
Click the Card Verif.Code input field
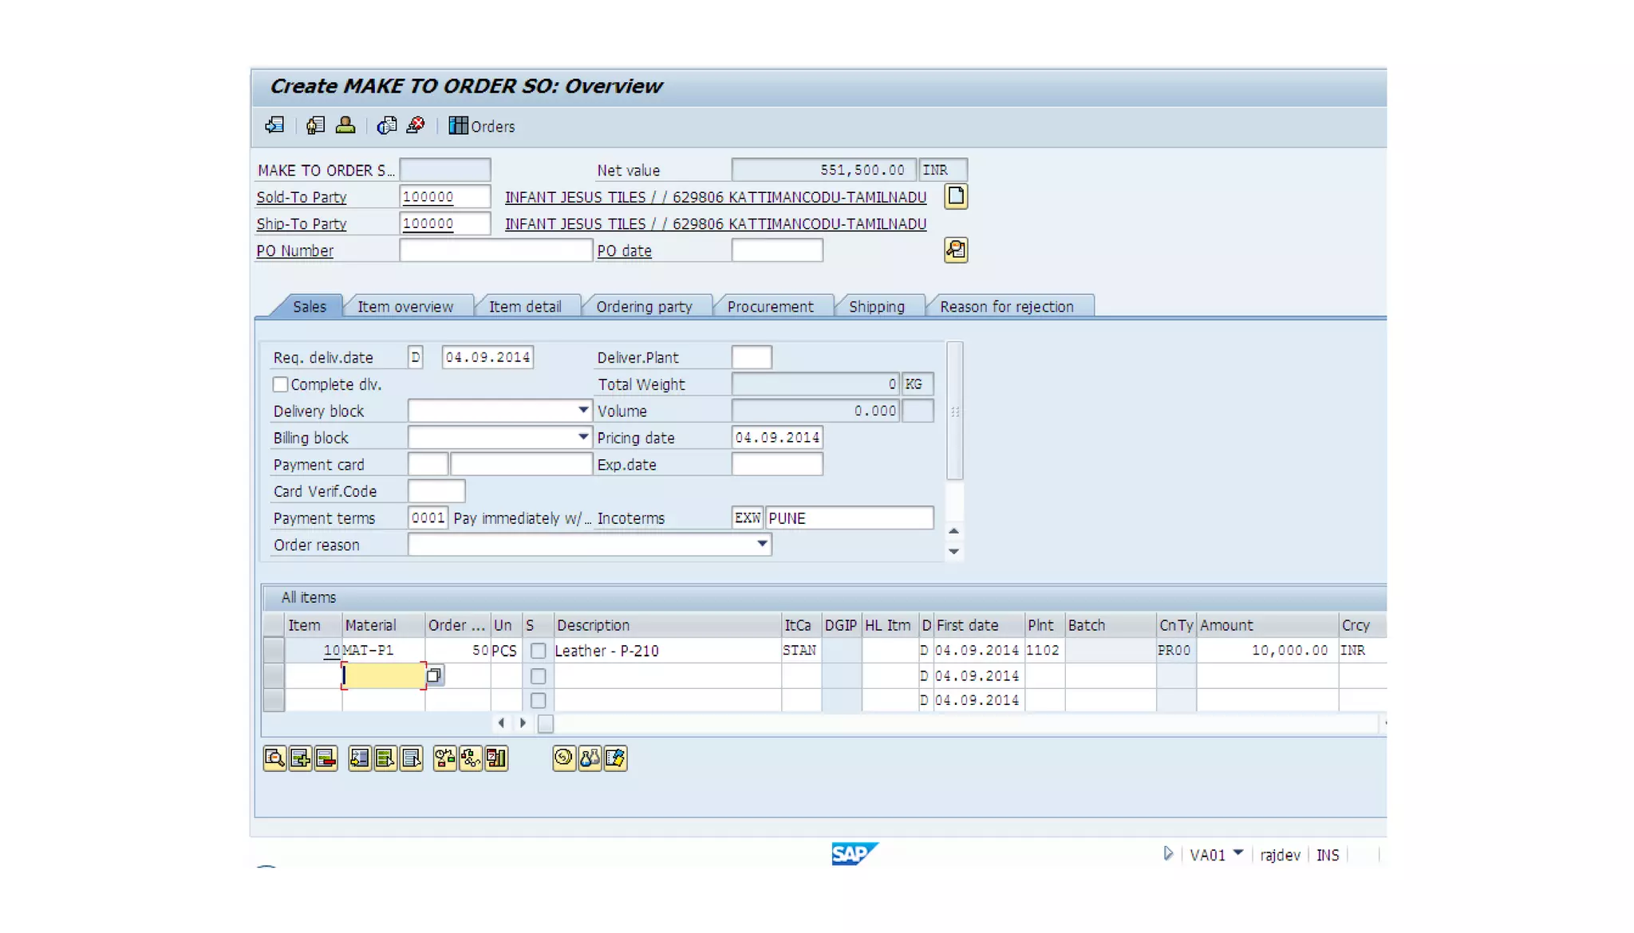click(436, 490)
